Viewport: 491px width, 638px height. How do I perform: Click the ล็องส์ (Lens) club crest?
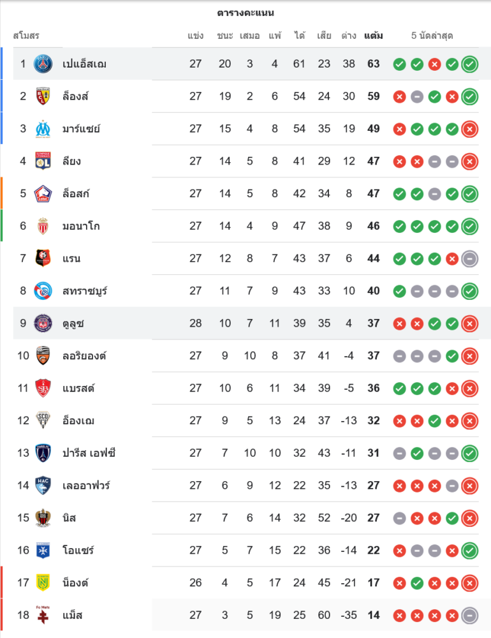tap(43, 96)
